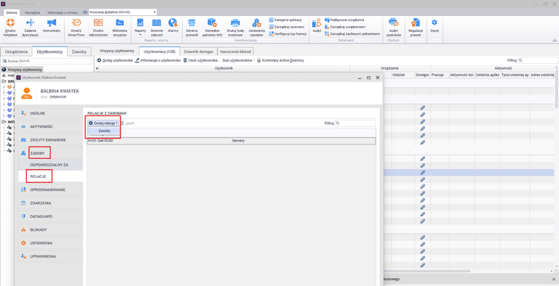Choose Zasoby from the Dodaj relację menu
The height and width of the screenshot is (286, 559).
pos(105,131)
